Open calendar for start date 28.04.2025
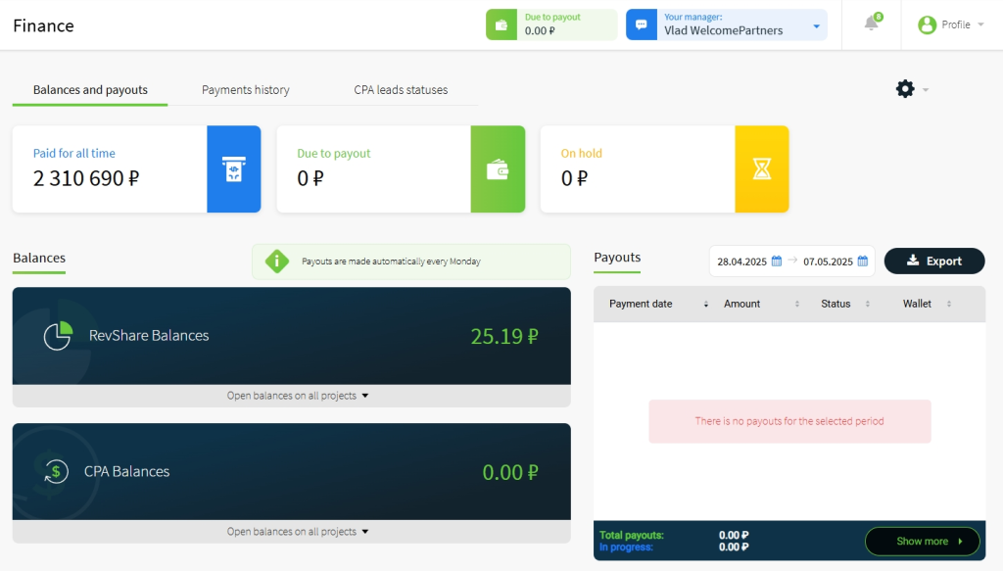1003x571 pixels. pyautogui.click(x=777, y=261)
